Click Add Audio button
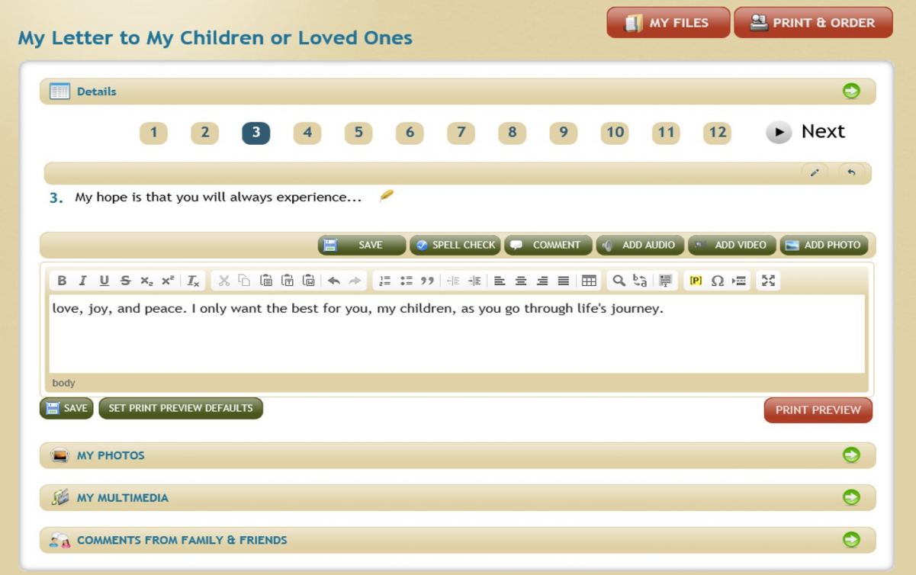 (640, 245)
